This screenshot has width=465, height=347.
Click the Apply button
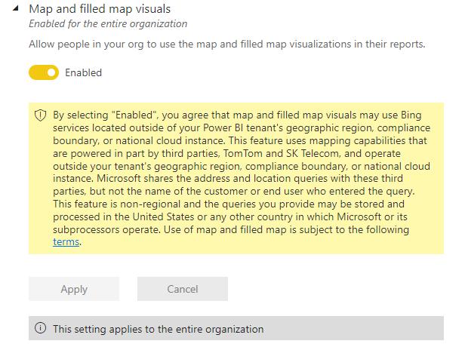pyautogui.click(x=74, y=289)
